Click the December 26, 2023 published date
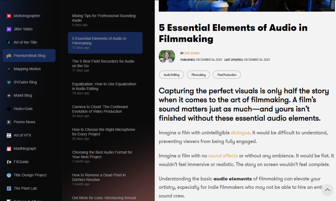The height and width of the screenshot is (201, 336). (209, 60)
